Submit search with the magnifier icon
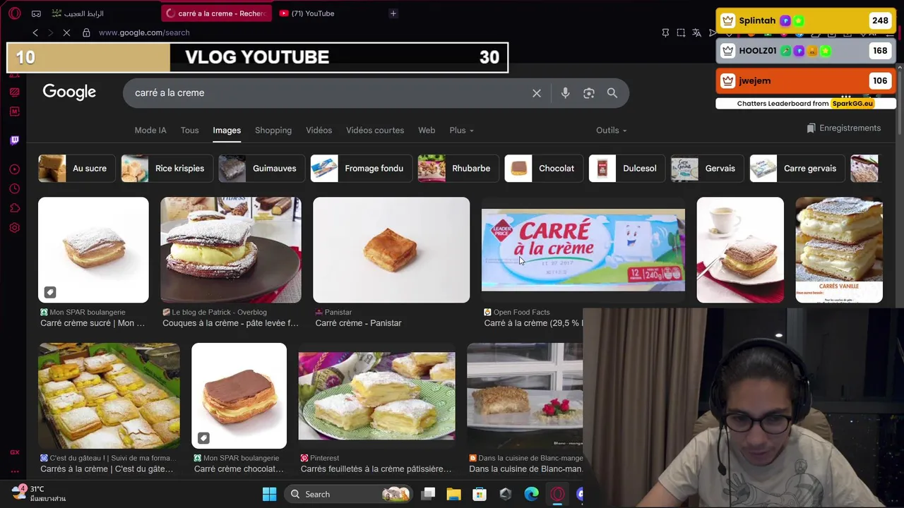 (x=612, y=93)
